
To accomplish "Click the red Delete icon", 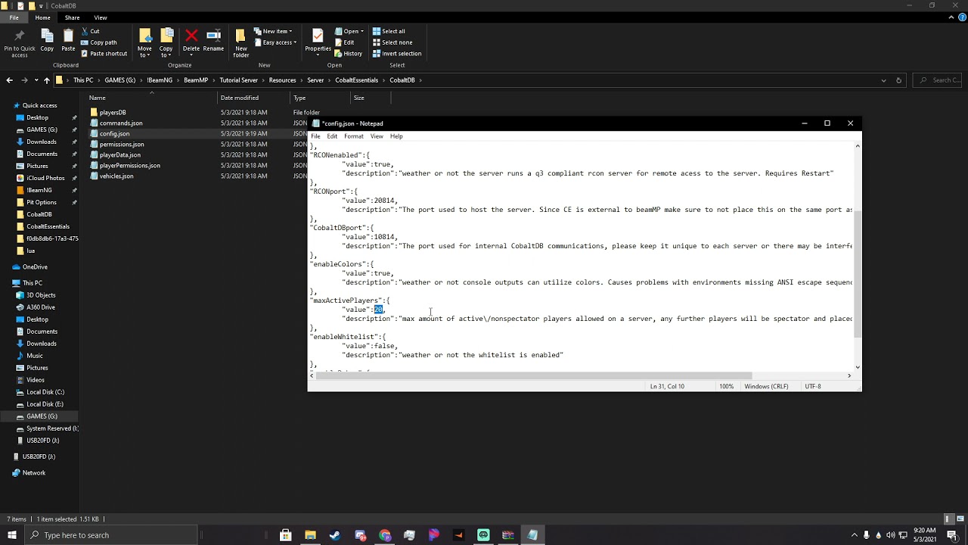I will 191,36.
